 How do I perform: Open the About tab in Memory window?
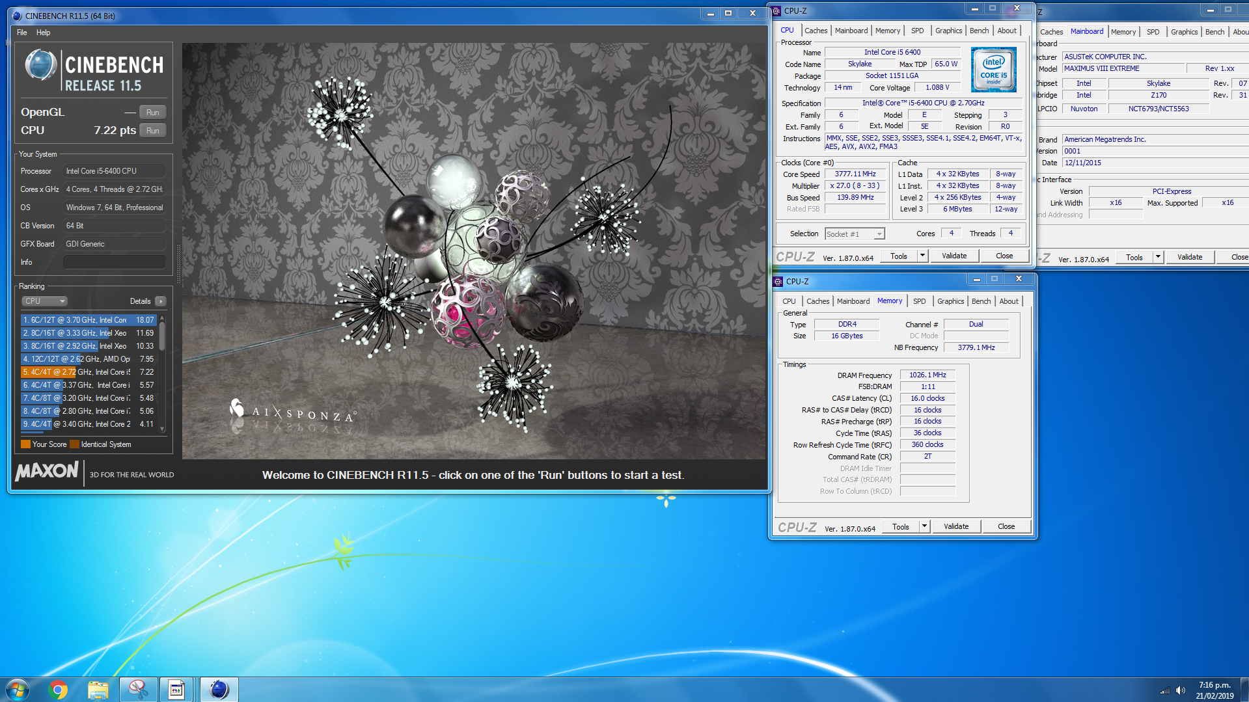click(1009, 301)
